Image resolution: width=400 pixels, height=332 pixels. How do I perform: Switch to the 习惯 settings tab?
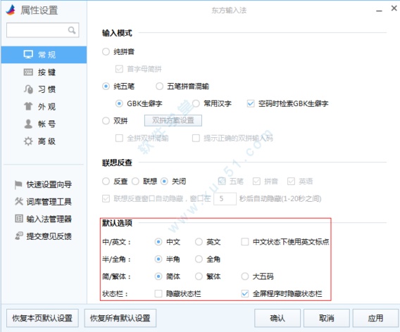44,89
